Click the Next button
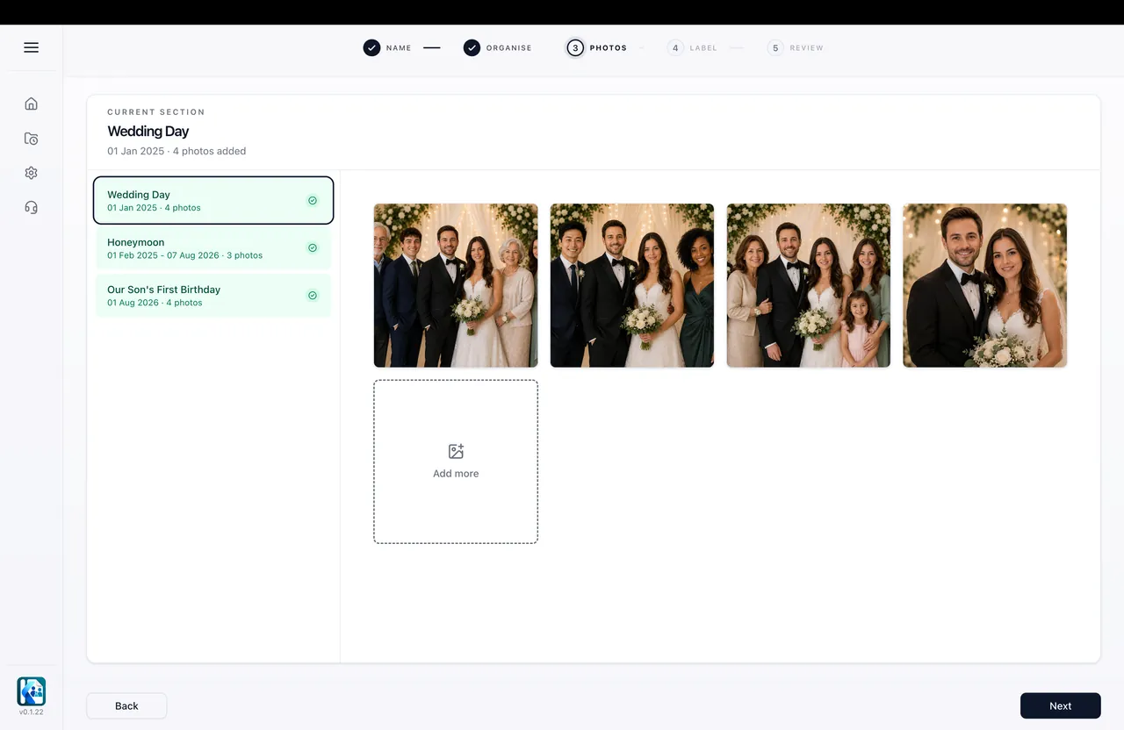The width and height of the screenshot is (1124, 730). 1060,705
